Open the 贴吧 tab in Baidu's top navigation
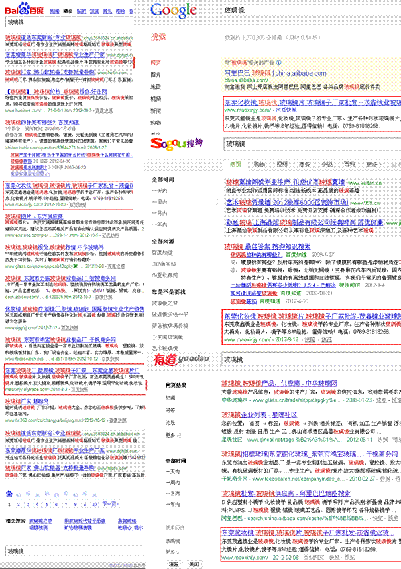Viewport: 401px width, 569px height. click(81, 12)
